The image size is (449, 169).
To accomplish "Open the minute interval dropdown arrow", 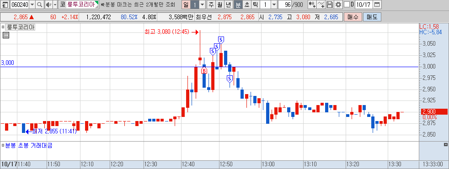I will tap(274, 5).
